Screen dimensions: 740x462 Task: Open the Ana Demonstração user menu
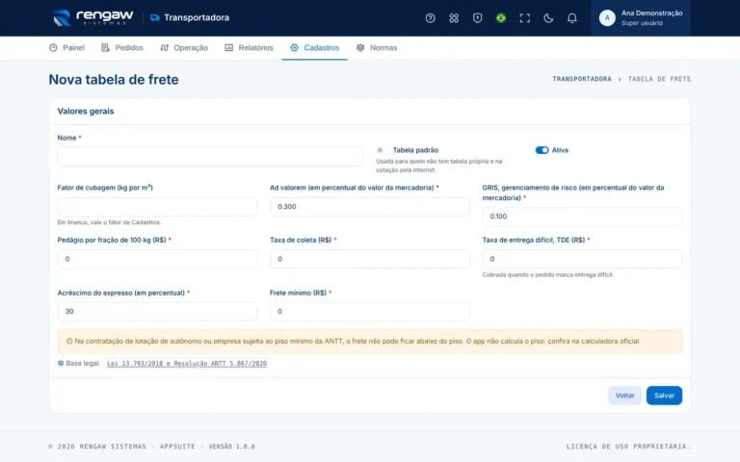point(641,18)
